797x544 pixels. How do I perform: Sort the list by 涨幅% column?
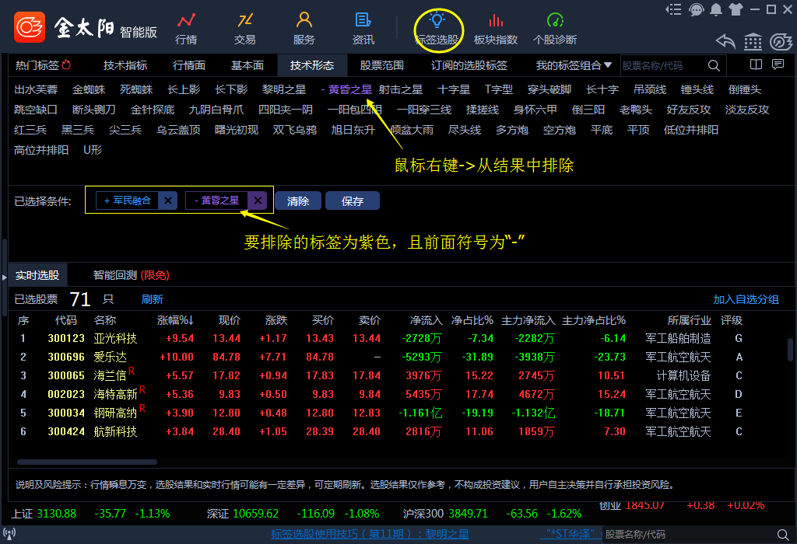[x=175, y=320]
